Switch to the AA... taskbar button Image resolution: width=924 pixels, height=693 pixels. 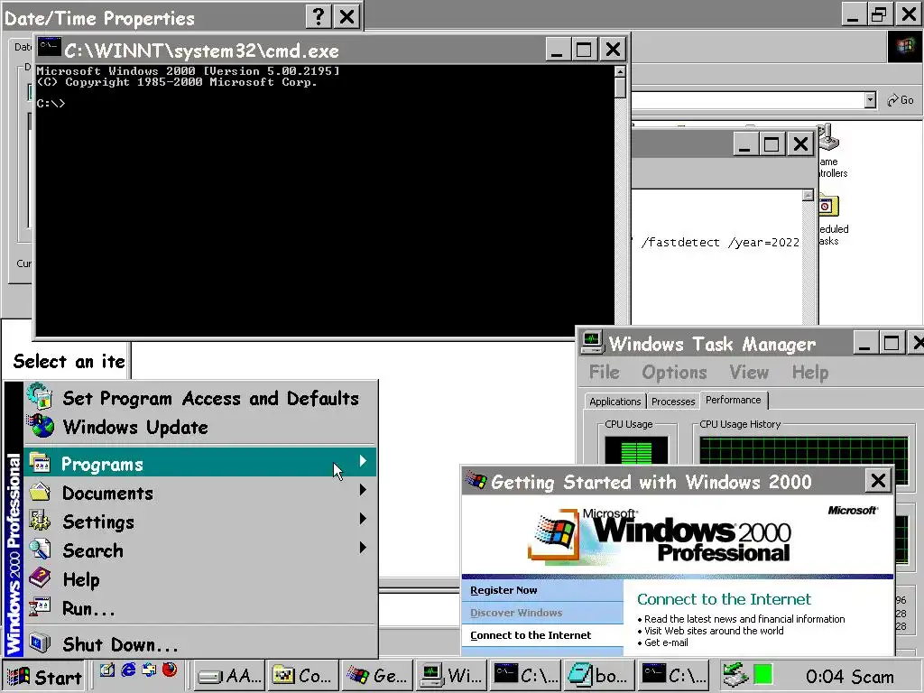[230, 675]
